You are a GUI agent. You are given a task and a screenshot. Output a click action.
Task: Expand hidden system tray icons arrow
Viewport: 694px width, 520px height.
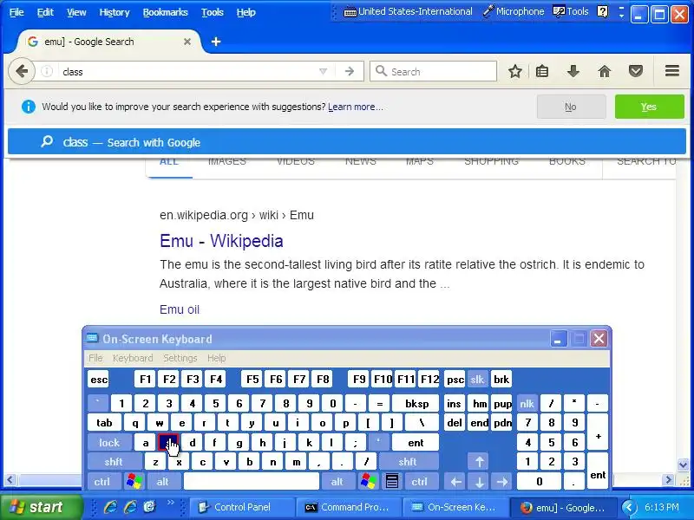[630, 507]
